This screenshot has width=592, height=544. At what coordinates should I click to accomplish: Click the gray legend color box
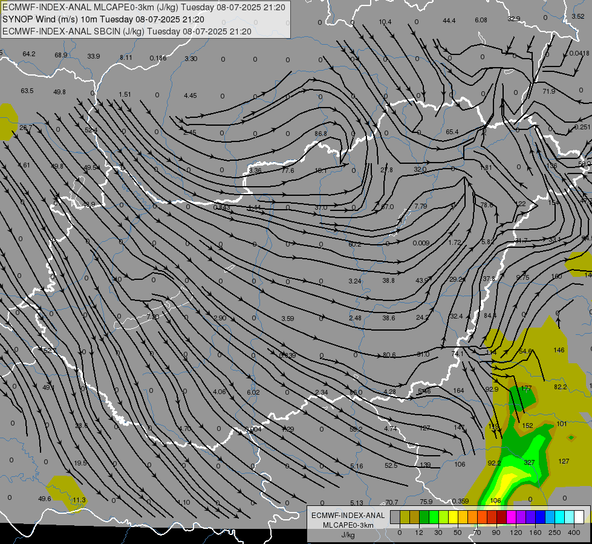395,517
